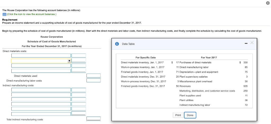Click the Direct materials used amount box
The height and width of the screenshot is (124, 271).
pos(93,76)
